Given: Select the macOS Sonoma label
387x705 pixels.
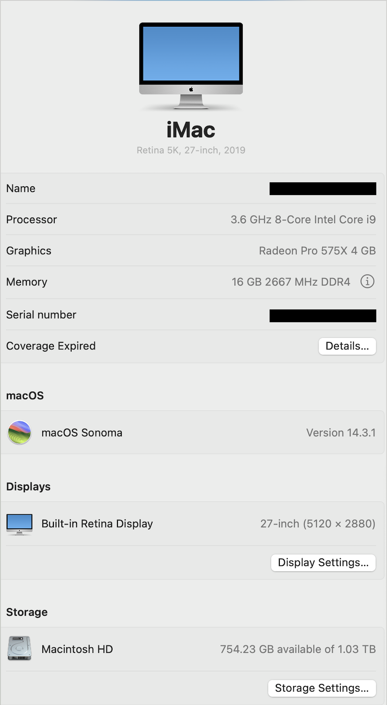Looking at the screenshot, I should 82,433.
